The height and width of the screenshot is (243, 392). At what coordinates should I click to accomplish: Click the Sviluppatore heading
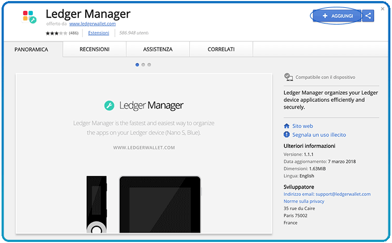click(299, 187)
